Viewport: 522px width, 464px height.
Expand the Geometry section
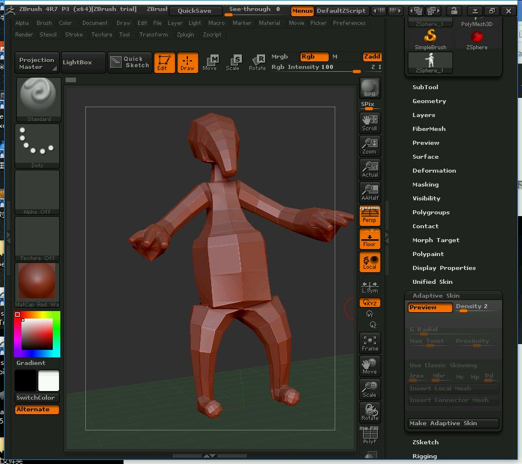pyautogui.click(x=429, y=101)
